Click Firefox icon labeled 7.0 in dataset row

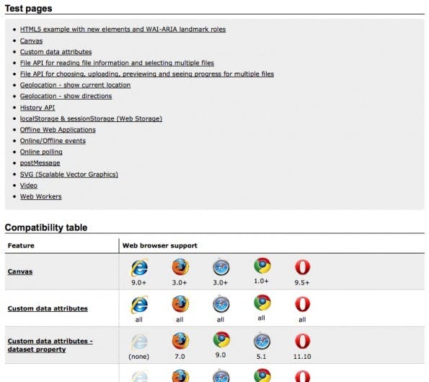click(x=180, y=341)
